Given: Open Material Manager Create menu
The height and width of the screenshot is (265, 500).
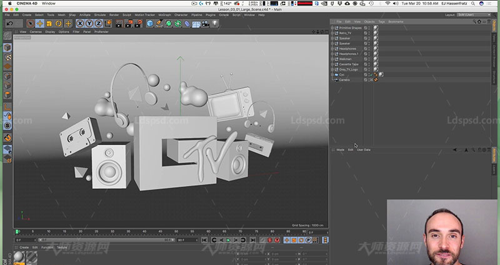Looking at the screenshot, I should (24, 248).
